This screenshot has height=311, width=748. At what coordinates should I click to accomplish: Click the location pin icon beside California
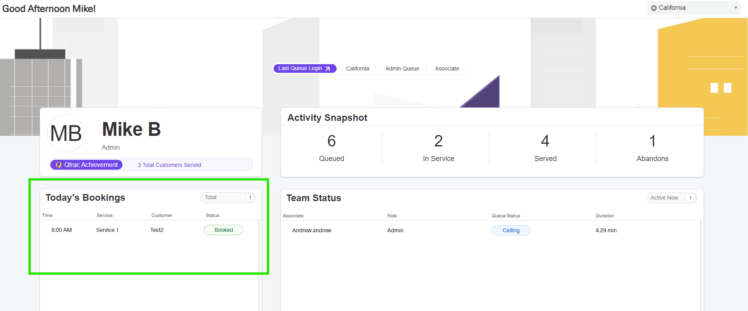(654, 8)
